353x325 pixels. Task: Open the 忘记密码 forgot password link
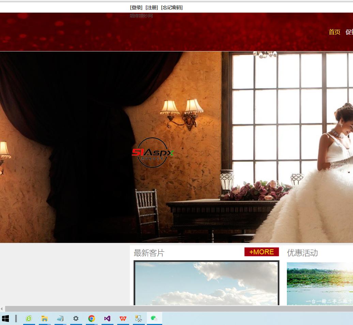172,7
